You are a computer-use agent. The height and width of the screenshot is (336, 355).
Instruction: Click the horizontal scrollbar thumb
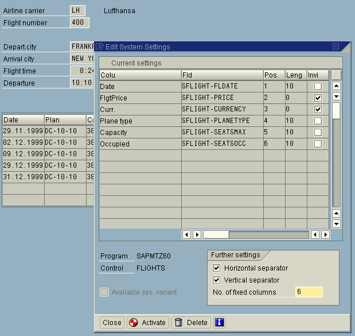coord(216,234)
